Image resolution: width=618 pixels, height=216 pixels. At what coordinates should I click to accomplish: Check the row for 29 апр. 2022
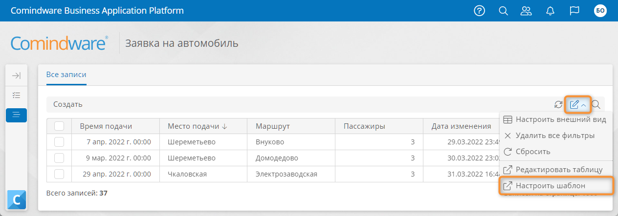coord(59,174)
